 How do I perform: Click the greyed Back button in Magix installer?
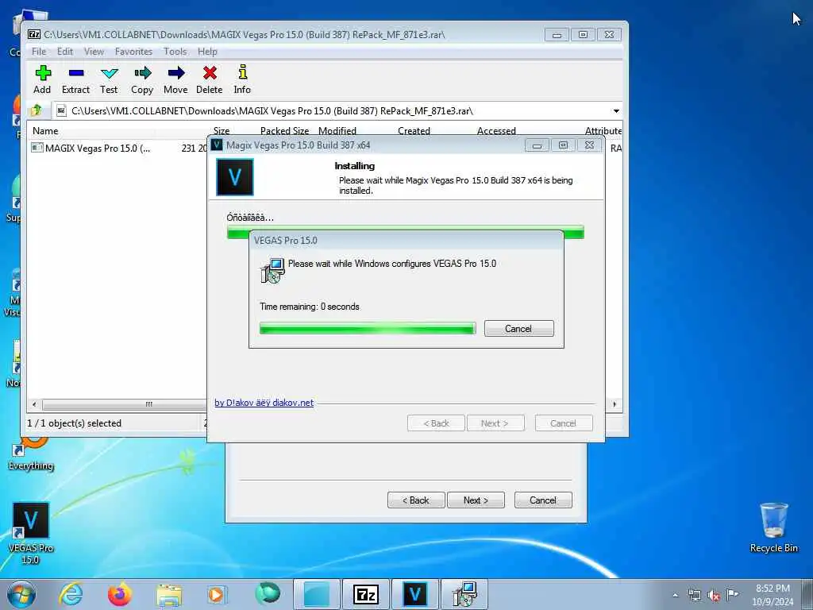coord(436,423)
